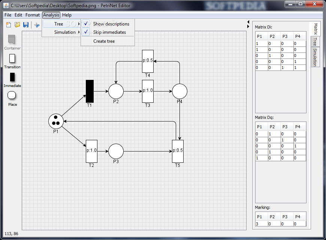Select place P3 circle on canvas
Viewport: 326px width, 240px height.
click(x=116, y=151)
